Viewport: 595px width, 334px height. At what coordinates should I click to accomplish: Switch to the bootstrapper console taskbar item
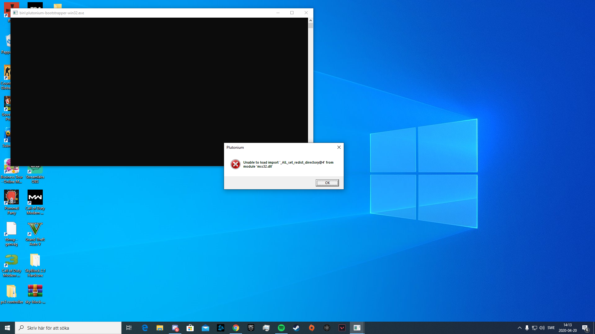point(357,328)
